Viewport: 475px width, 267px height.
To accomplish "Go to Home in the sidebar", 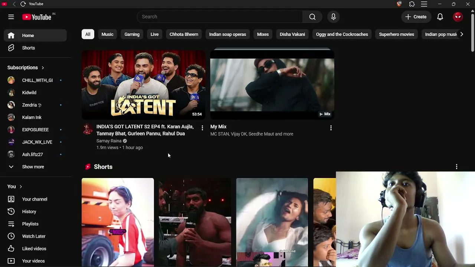I will (35, 36).
